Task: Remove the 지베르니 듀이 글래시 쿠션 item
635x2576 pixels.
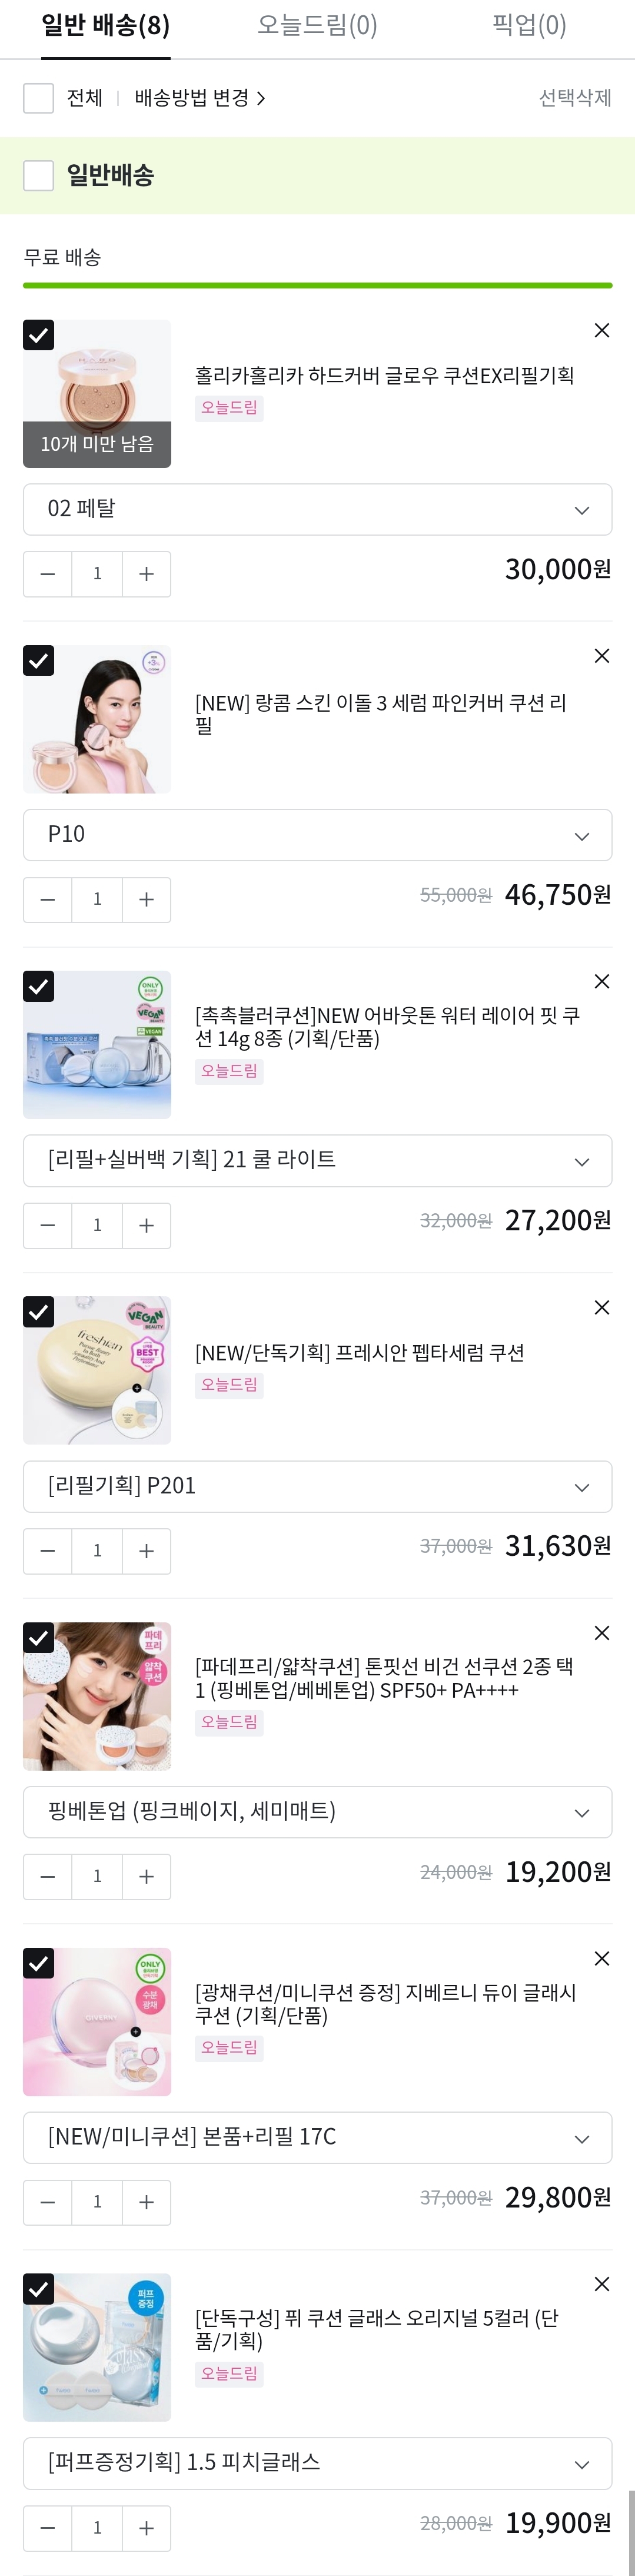Action: tap(601, 1958)
